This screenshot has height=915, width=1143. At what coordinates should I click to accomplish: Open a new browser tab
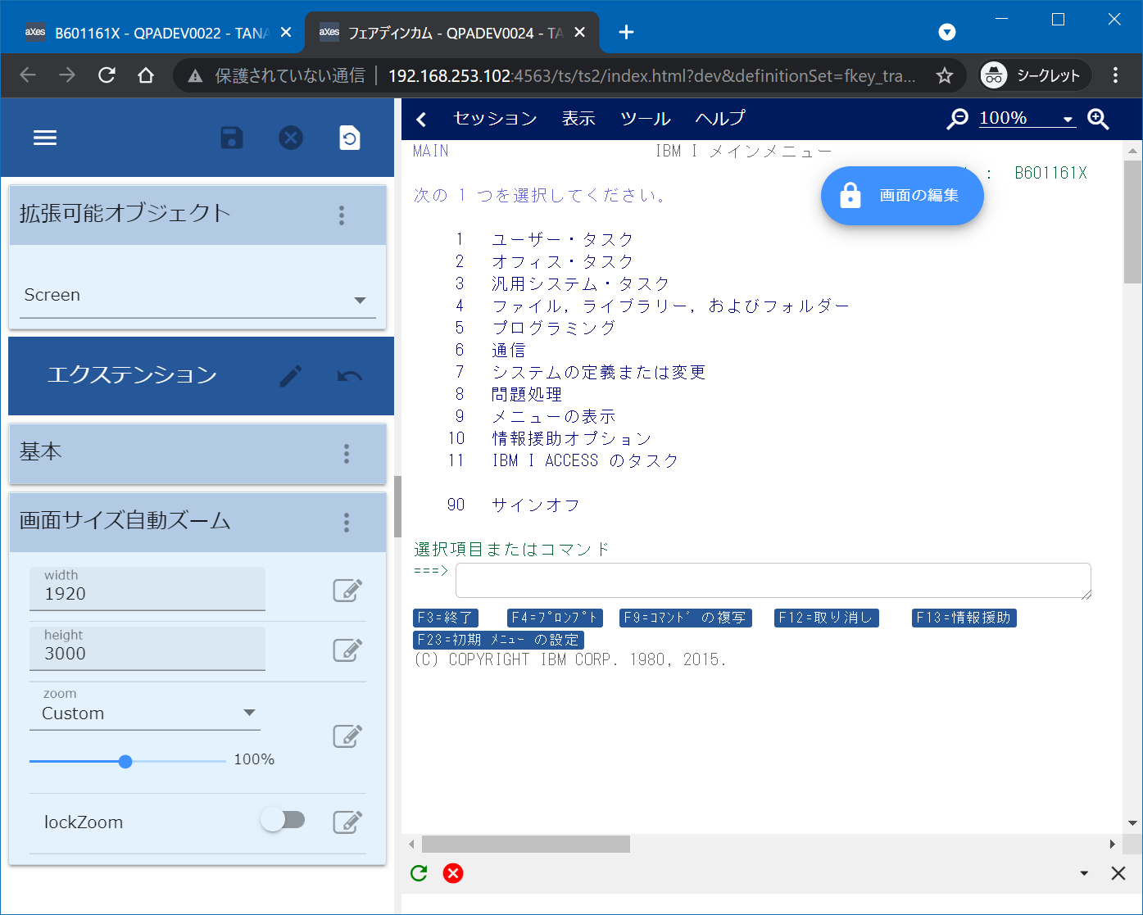coord(626,32)
